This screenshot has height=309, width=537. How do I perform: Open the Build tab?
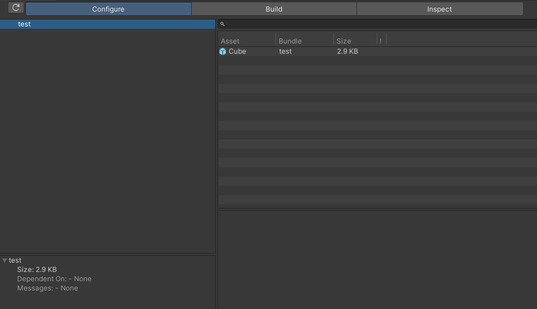(274, 9)
